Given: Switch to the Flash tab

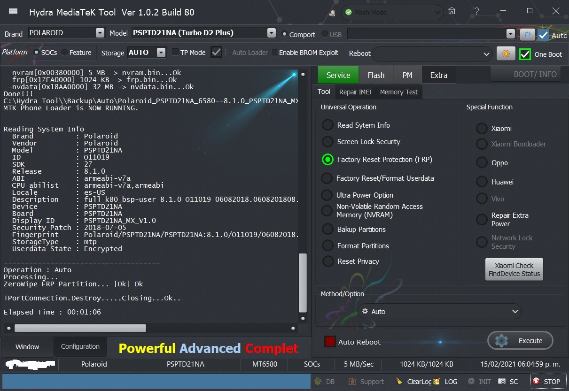Looking at the screenshot, I should click(376, 75).
